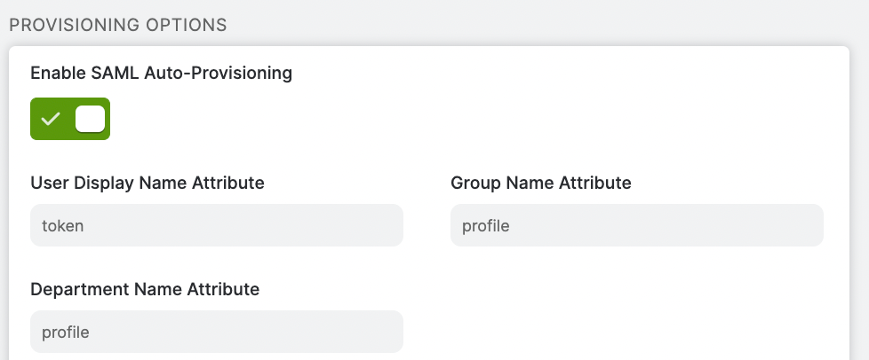Click the "token" text in the display name field
Screen dimensions: 869x360
(62, 225)
